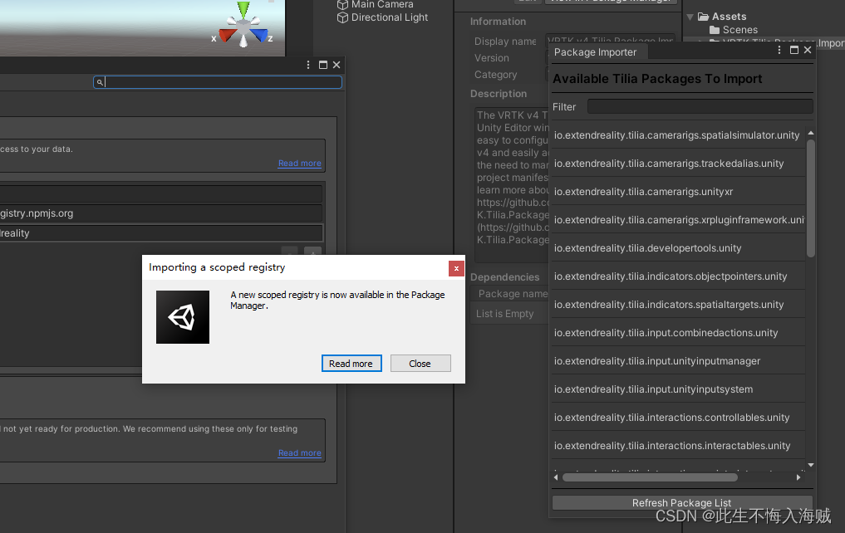Click the List is Empty text
The height and width of the screenshot is (533, 845).
coord(504,314)
